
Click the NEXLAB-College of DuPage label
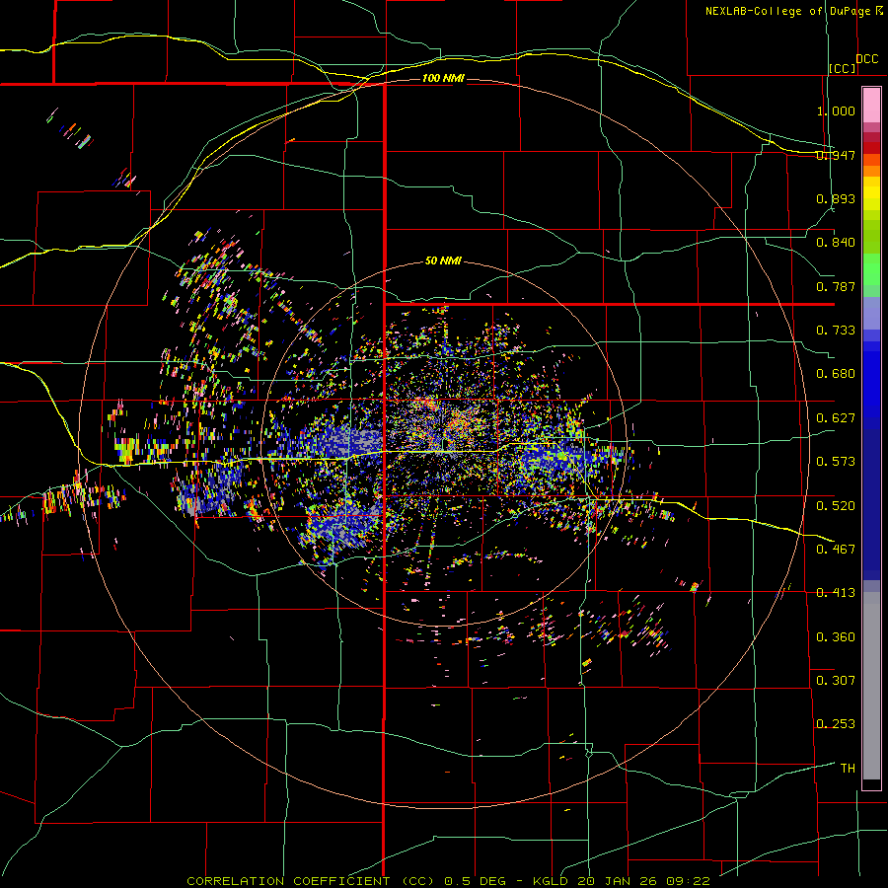788,11
